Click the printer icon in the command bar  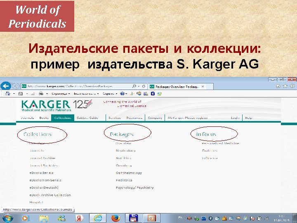pyautogui.click(x=41, y=94)
